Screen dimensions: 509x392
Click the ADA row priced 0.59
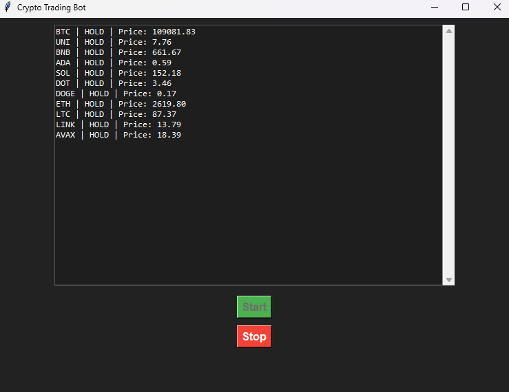tap(114, 63)
